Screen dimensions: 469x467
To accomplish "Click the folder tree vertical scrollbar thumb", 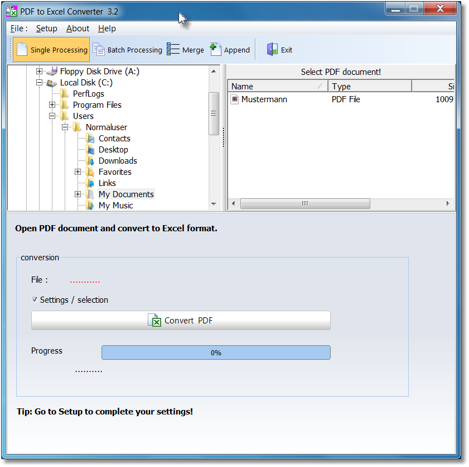I will point(214,113).
